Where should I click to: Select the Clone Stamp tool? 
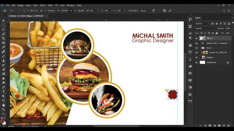coord(3,61)
